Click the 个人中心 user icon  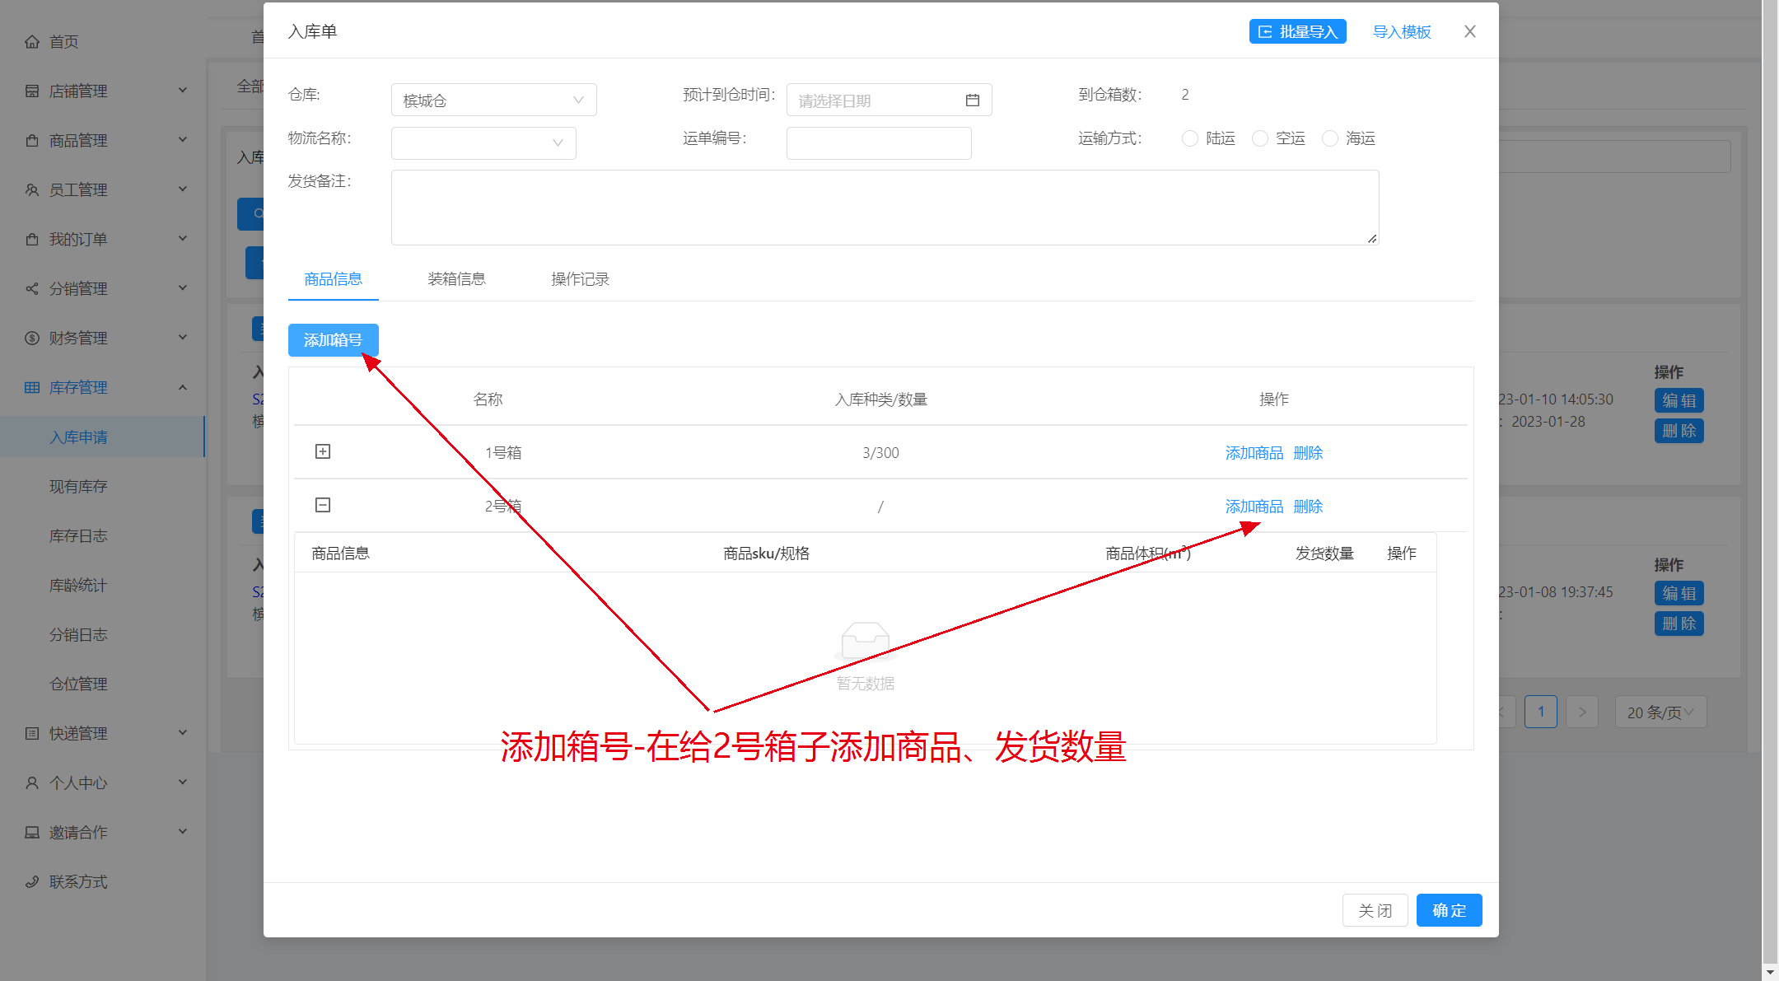32,783
